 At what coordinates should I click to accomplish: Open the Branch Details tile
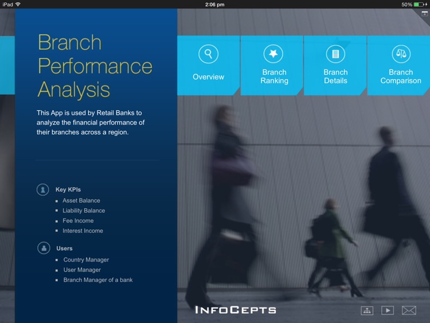coord(335,65)
